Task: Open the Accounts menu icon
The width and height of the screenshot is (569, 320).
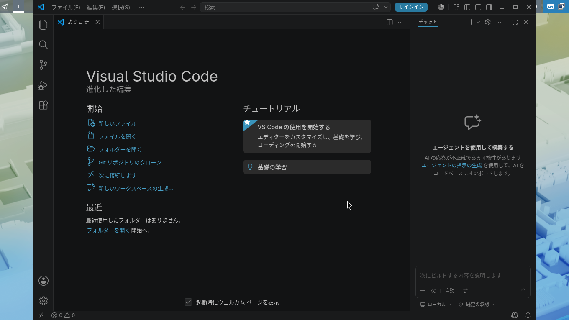Action: coord(44,281)
